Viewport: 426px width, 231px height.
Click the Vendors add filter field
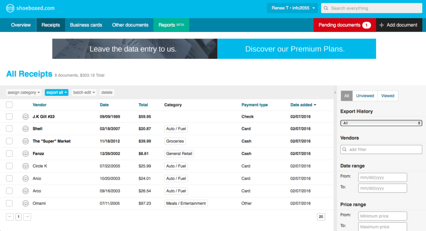[381, 149]
